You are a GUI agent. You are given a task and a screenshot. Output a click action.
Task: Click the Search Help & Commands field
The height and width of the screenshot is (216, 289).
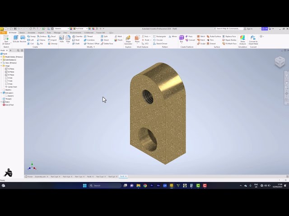click(228, 29)
